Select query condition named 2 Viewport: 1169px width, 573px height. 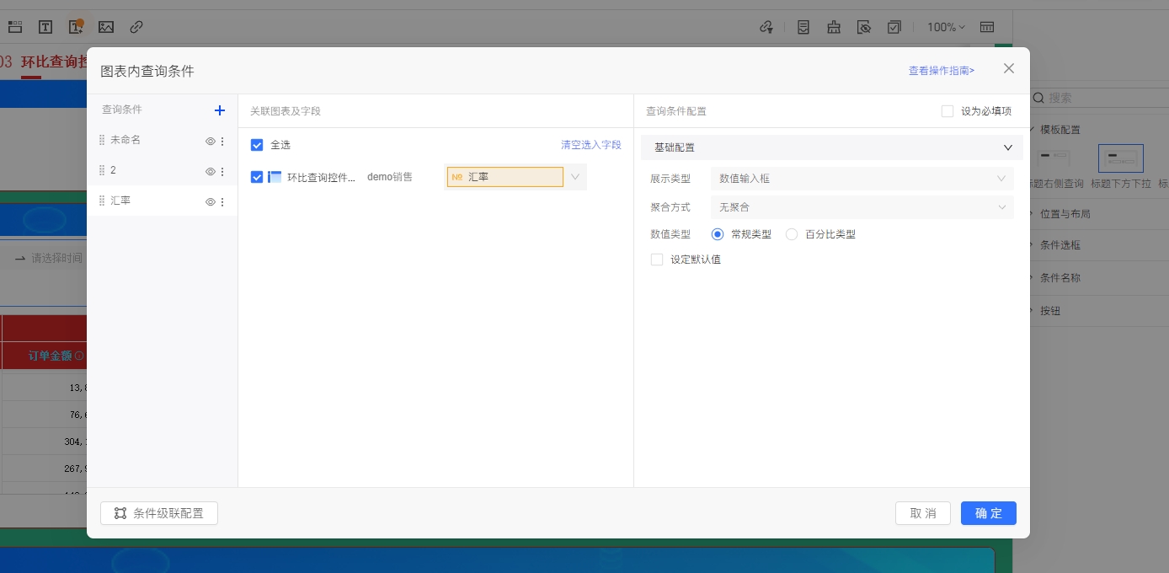pos(163,170)
